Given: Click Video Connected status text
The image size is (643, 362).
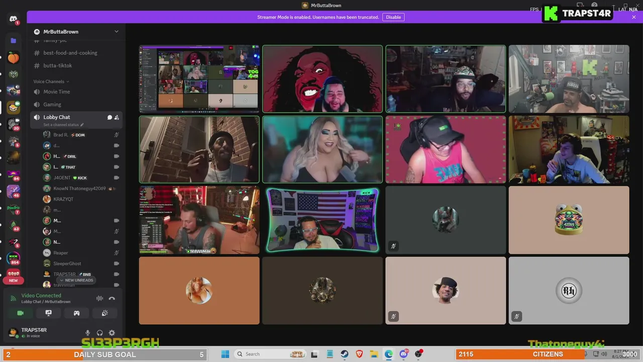Looking at the screenshot, I should 41,296.
